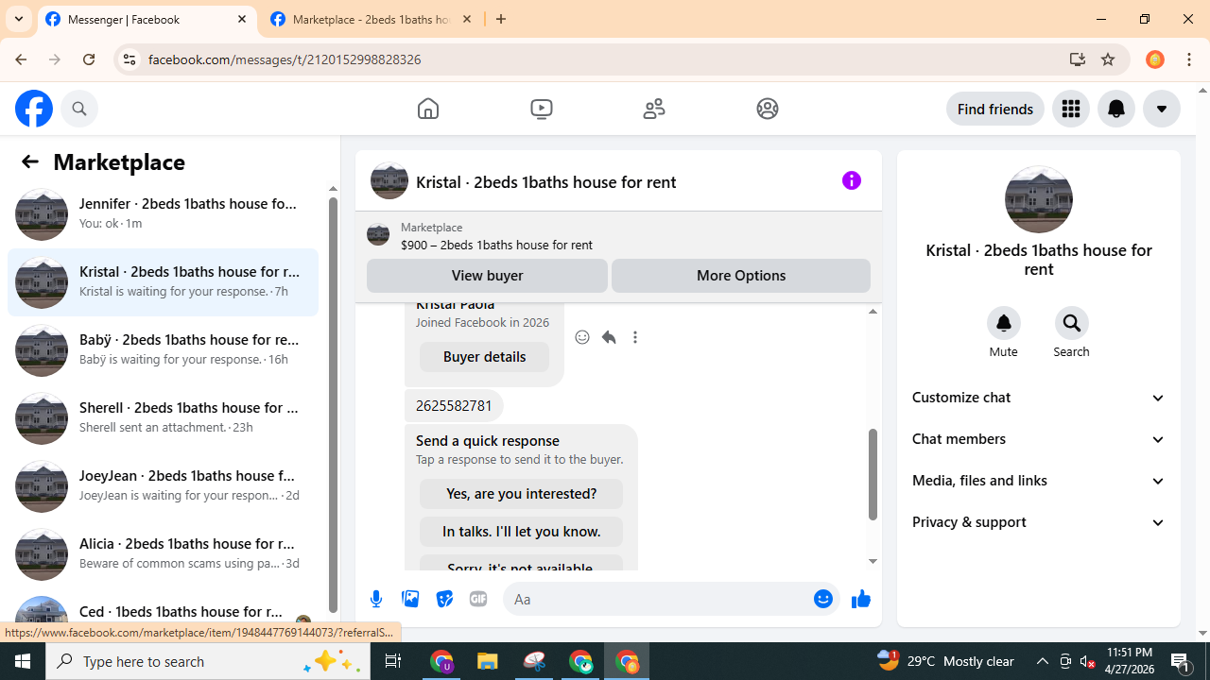Open Alicia conversation in list
Screen dimensions: 1210x680
tap(163, 553)
